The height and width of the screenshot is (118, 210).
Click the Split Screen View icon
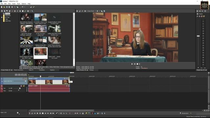tap(85, 11)
